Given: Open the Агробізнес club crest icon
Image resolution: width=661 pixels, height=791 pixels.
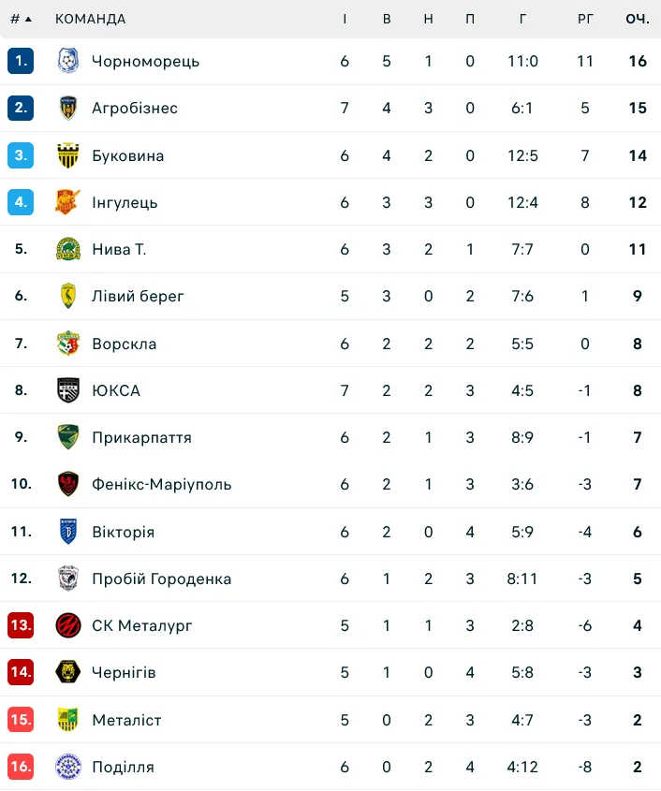Looking at the screenshot, I should click(68, 108).
